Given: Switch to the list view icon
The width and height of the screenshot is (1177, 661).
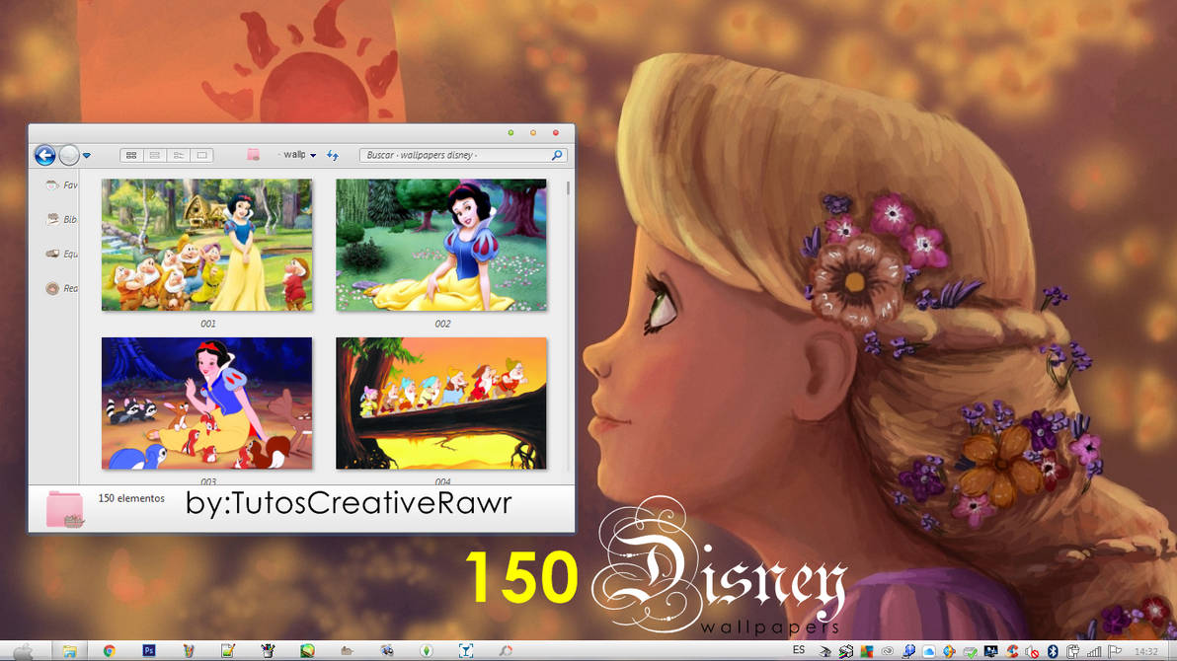Looking at the screenshot, I should click(155, 155).
